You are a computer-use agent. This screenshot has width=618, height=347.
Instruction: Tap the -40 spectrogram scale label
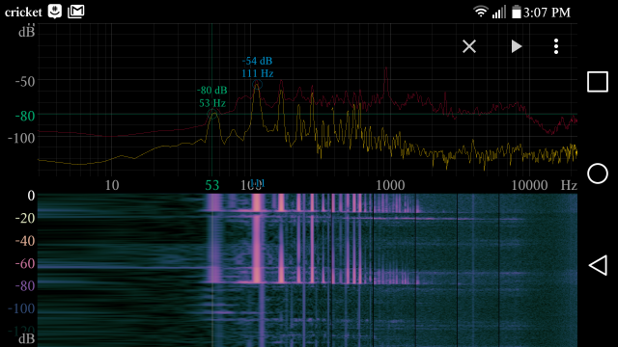[x=25, y=240]
